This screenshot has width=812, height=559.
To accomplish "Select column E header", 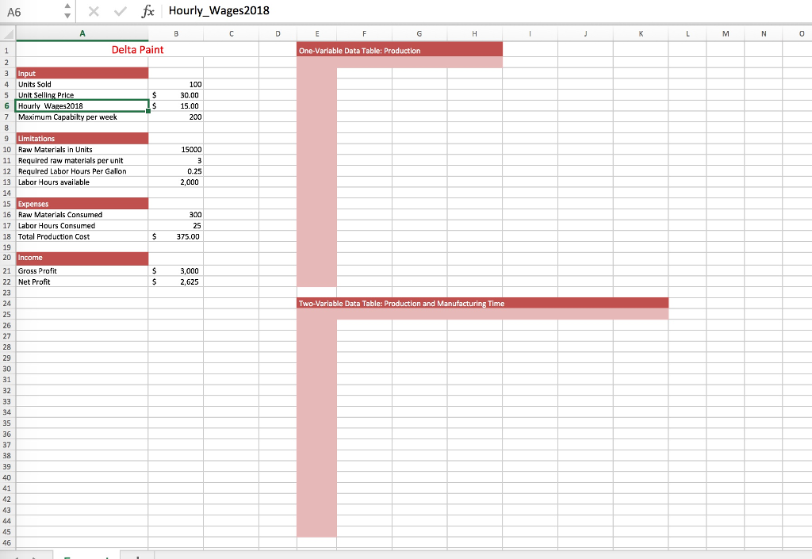I will click(x=317, y=33).
